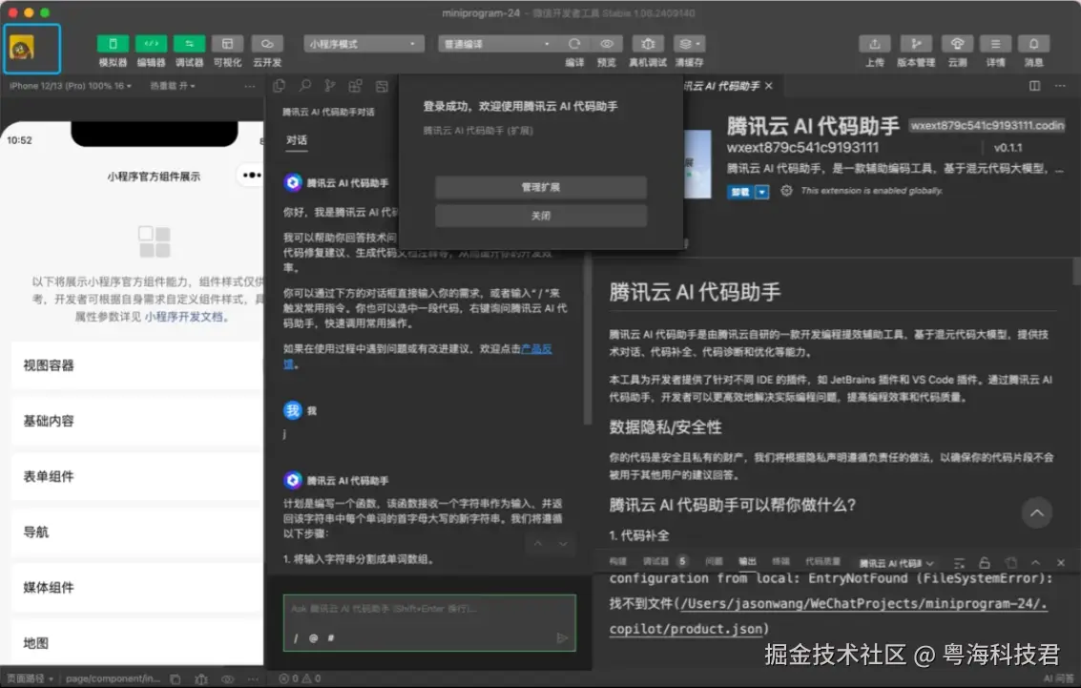
Task: Start 真机调试 real device debugging
Action: [x=647, y=44]
